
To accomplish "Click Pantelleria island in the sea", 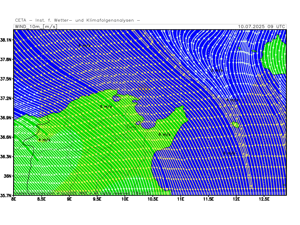I will coord(235,125).
